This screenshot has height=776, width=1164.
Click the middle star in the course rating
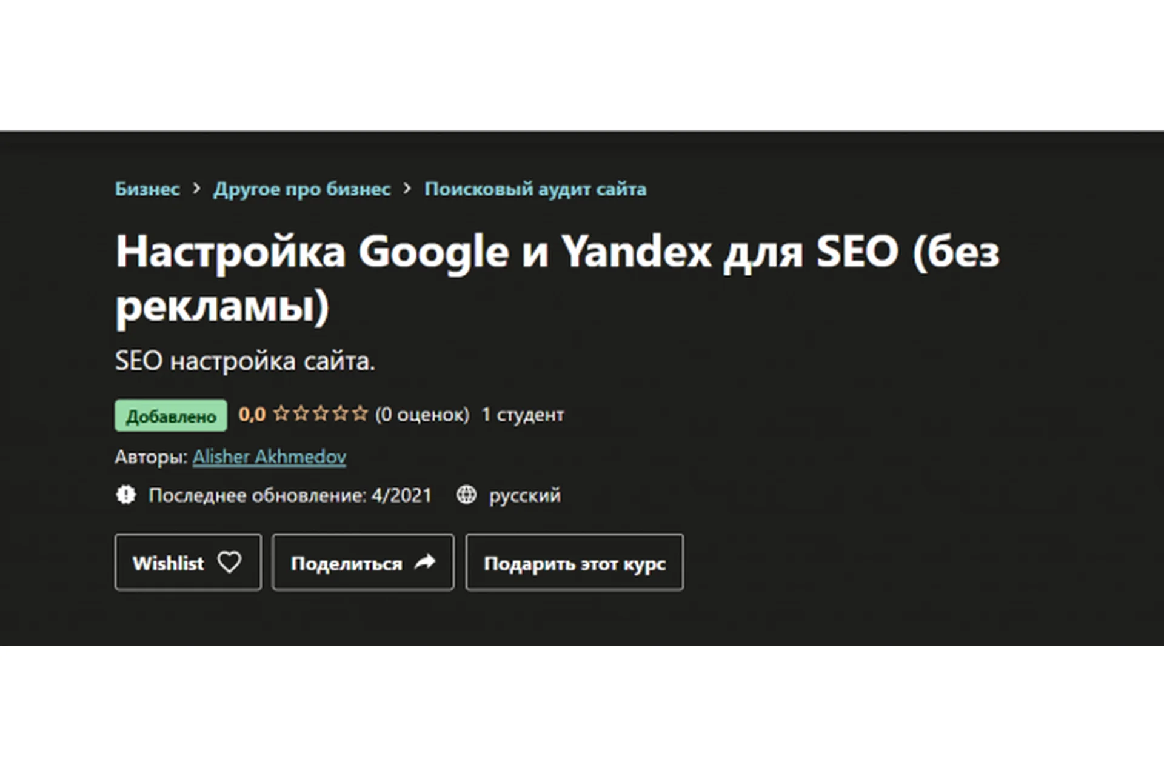coord(320,413)
